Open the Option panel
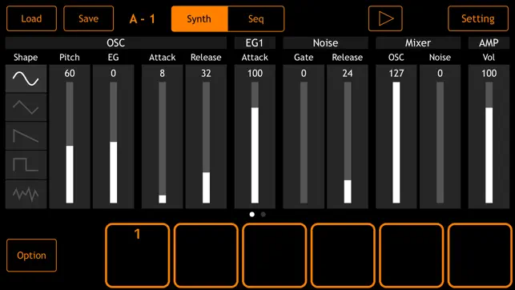The height and width of the screenshot is (290, 515). click(x=31, y=256)
